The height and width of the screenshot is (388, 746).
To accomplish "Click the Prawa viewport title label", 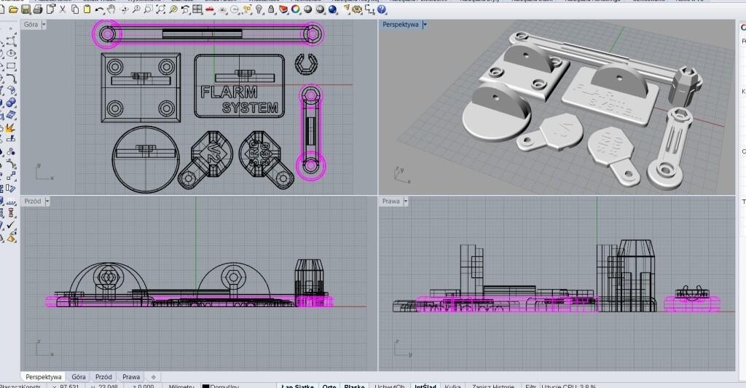I will click(x=391, y=202).
